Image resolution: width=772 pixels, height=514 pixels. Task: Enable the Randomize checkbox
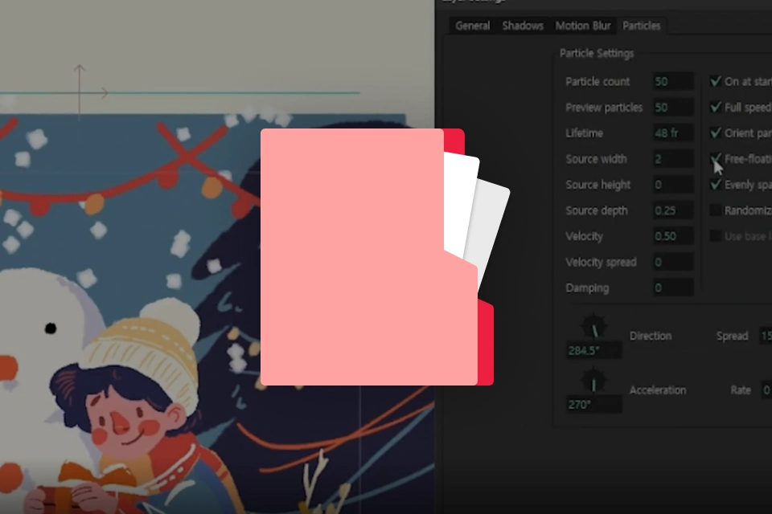pos(716,210)
